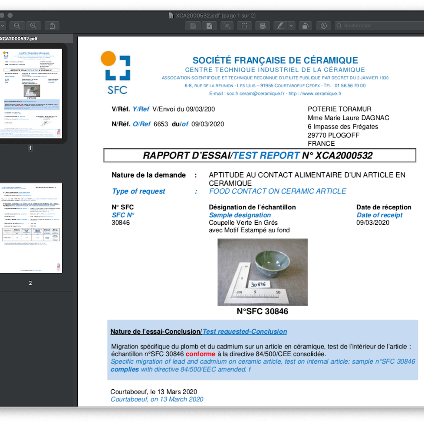Click the stamp-shaped toolbar icon
Screen dimensions: 424x424
262,26
